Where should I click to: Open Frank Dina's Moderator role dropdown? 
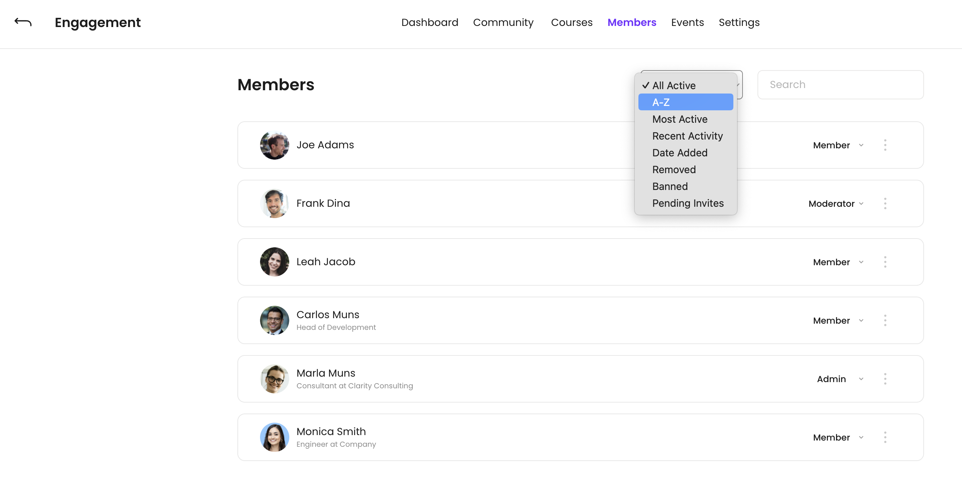point(836,203)
